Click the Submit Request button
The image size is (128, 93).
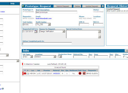[63, 6]
